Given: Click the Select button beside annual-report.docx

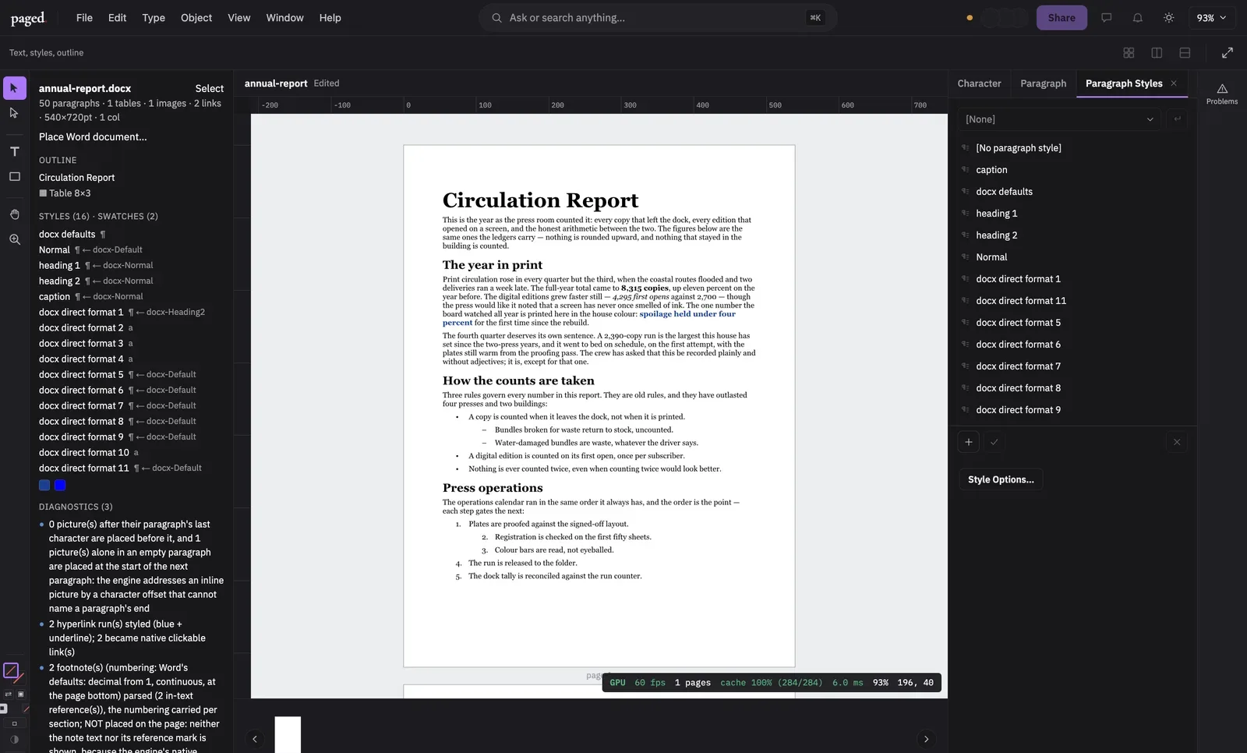Looking at the screenshot, I should 209,89.
